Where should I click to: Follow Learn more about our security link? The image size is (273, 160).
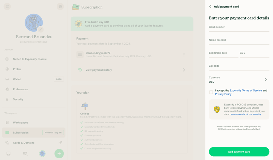click(245, 114)
